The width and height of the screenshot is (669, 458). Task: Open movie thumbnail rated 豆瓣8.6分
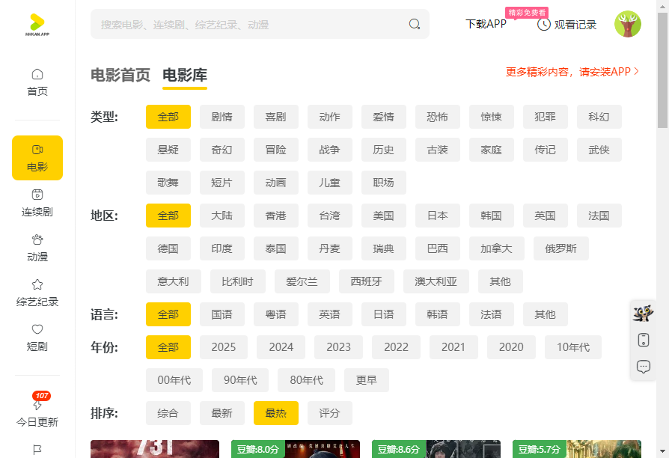point(436,449)
